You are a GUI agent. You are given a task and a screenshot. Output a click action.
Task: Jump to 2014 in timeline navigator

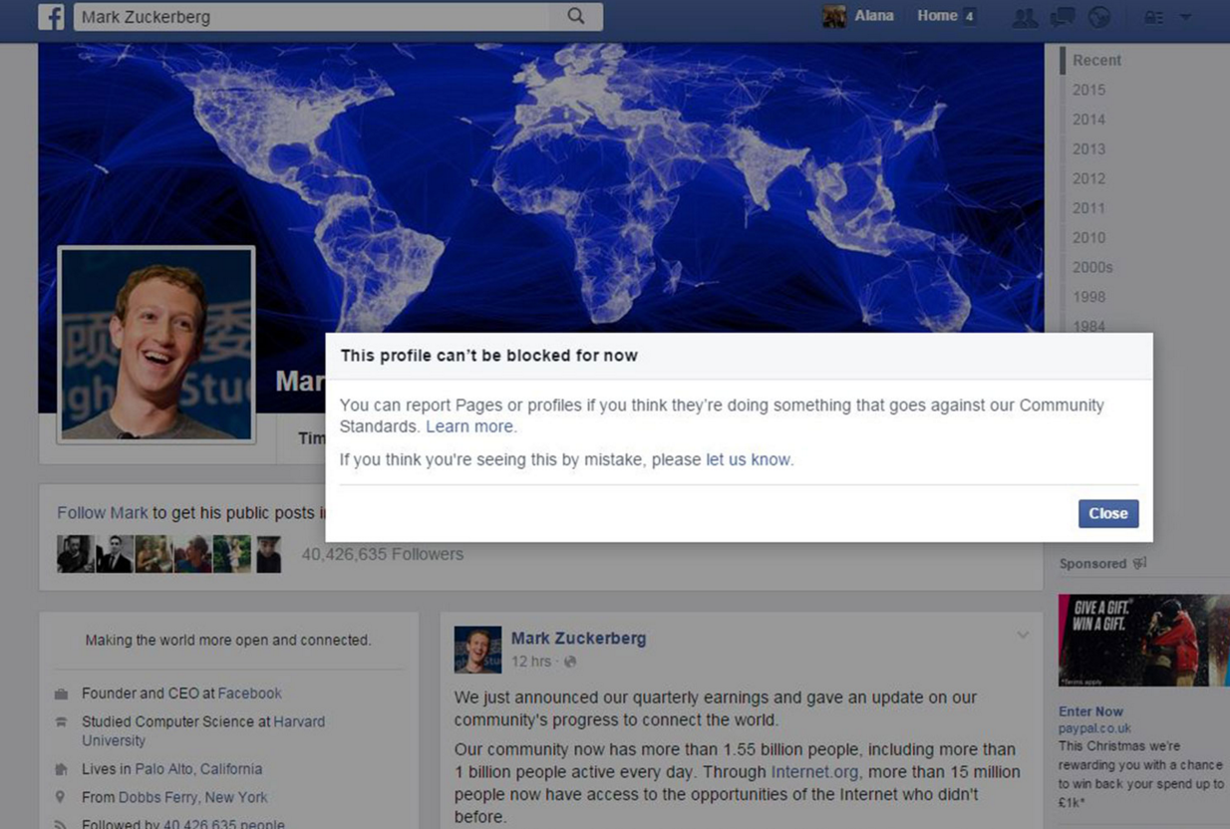click(1088, 120)
